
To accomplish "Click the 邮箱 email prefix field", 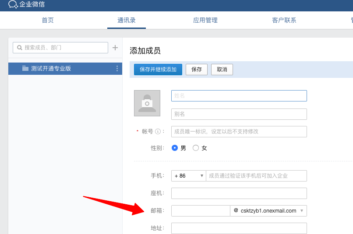I will pos(200,211).
